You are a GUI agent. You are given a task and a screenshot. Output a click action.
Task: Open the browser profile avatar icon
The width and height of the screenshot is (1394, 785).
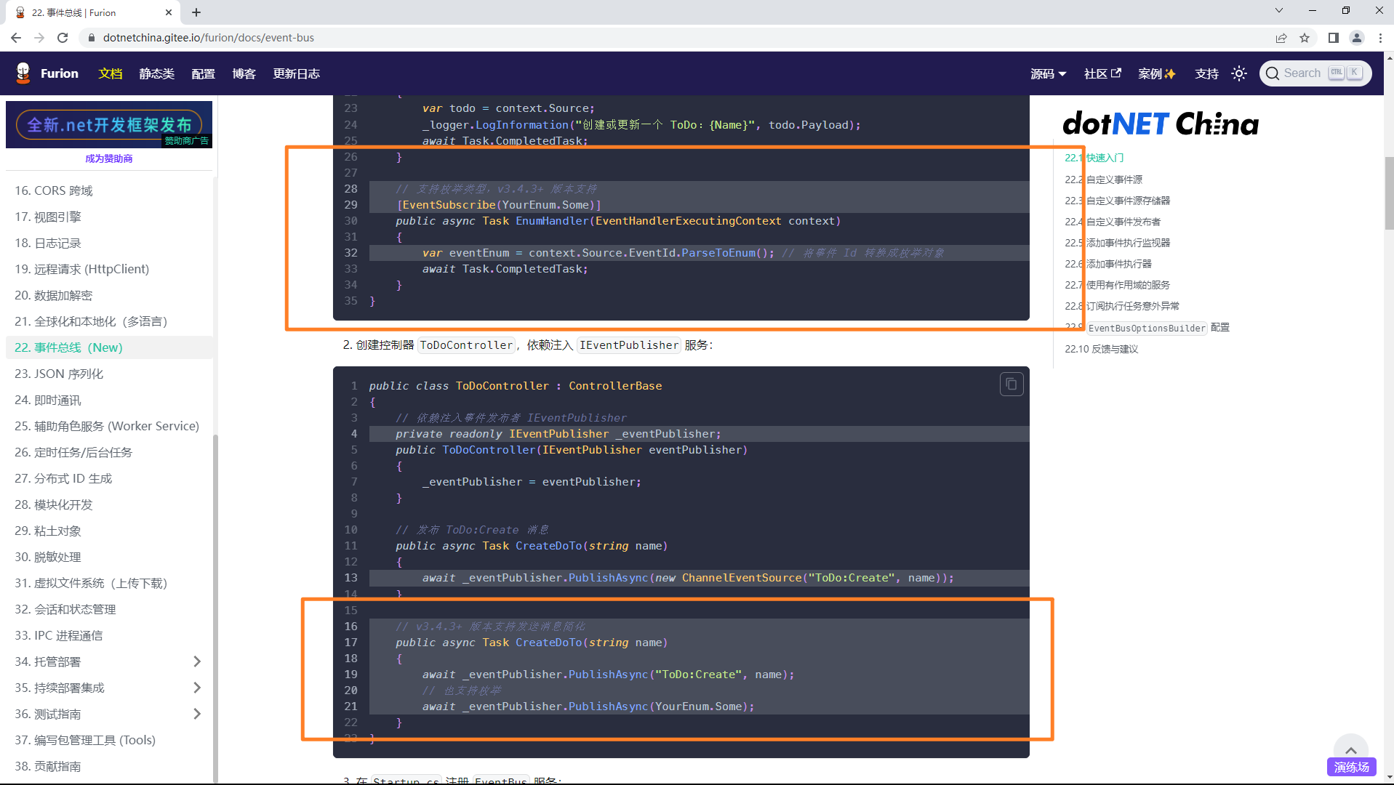(x=1356, y=38)
